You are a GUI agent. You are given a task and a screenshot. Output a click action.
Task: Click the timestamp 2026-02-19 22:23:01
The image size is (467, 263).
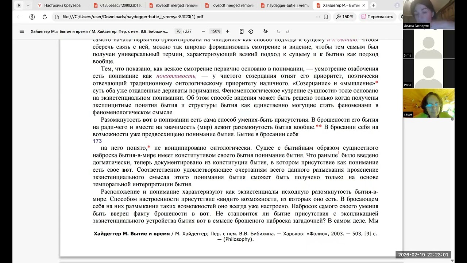(423, 255)
